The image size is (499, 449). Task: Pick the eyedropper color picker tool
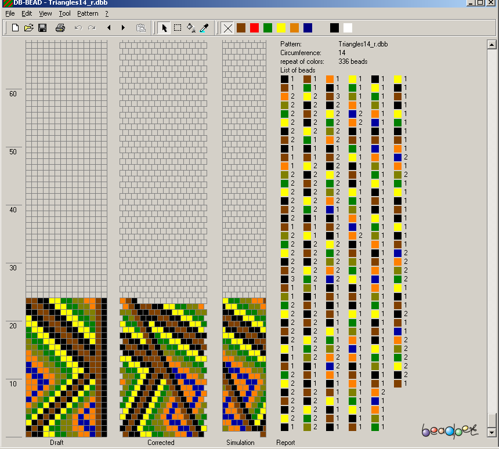[x=204, y=28]
